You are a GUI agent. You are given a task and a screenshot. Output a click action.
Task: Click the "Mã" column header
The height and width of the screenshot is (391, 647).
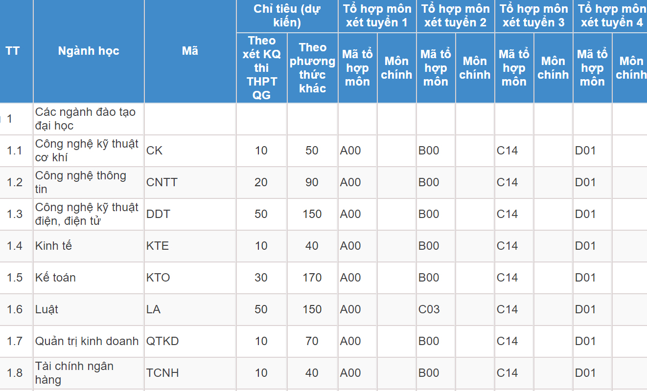(190, 51)
